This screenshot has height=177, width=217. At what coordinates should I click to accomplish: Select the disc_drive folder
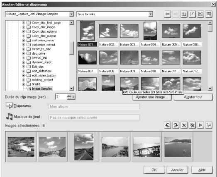tap(39, 53)
